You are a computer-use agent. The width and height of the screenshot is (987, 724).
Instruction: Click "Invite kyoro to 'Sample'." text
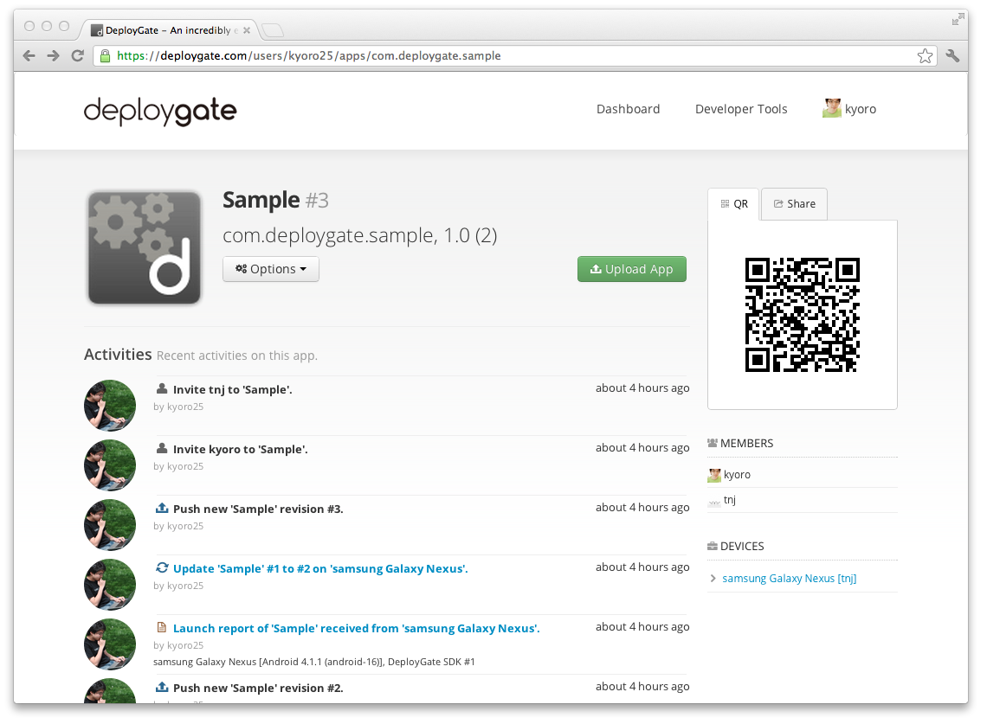[241, 450]
